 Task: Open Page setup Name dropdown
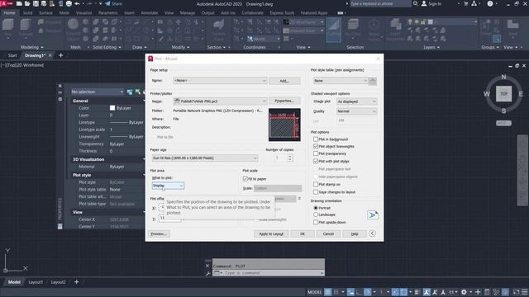pyautogui.click(x=220, y=81)
